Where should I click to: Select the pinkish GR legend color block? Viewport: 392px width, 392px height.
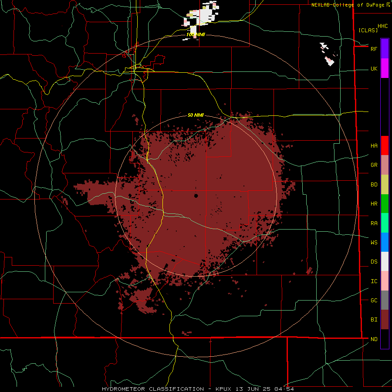click(385, 165)
